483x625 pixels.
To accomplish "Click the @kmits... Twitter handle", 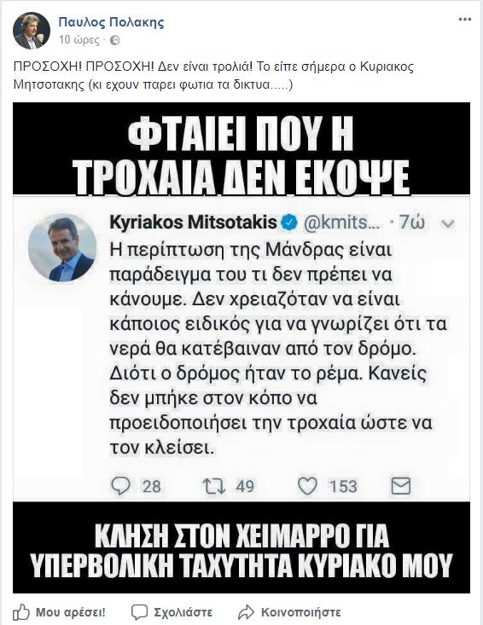I will point(342,223).
